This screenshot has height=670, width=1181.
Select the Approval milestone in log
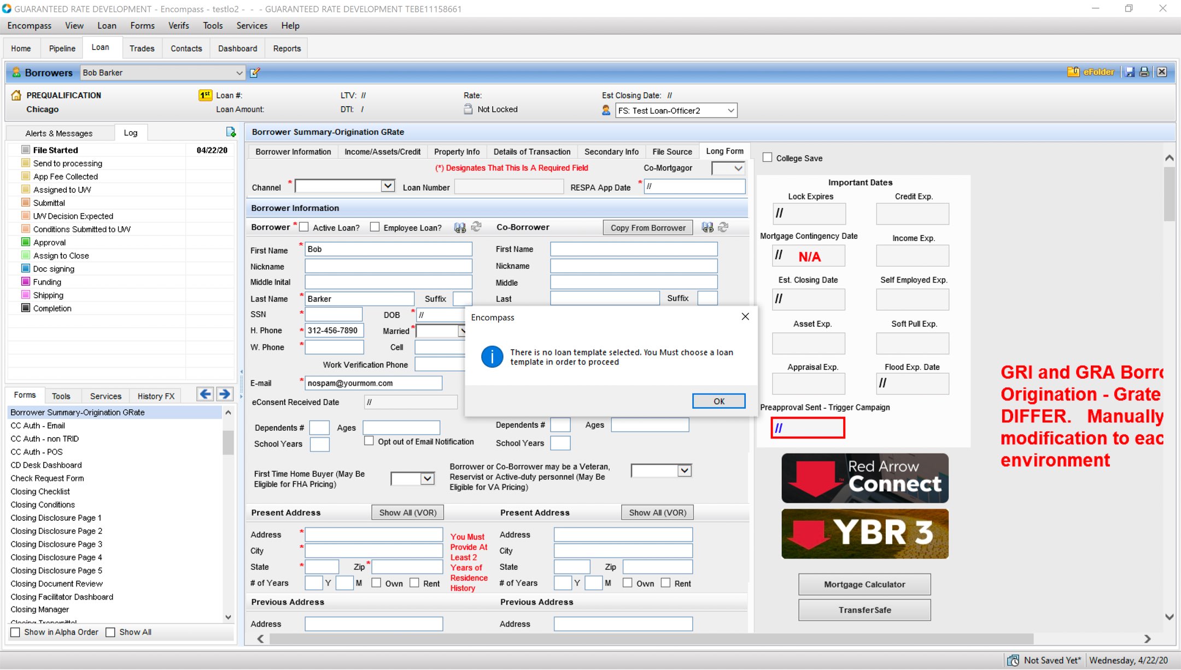pos(49,242)
